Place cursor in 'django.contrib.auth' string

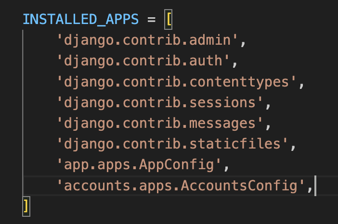tap(143, 61)
